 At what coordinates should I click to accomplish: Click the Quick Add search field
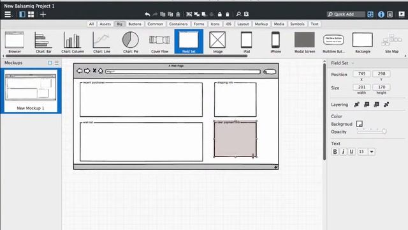346,14
